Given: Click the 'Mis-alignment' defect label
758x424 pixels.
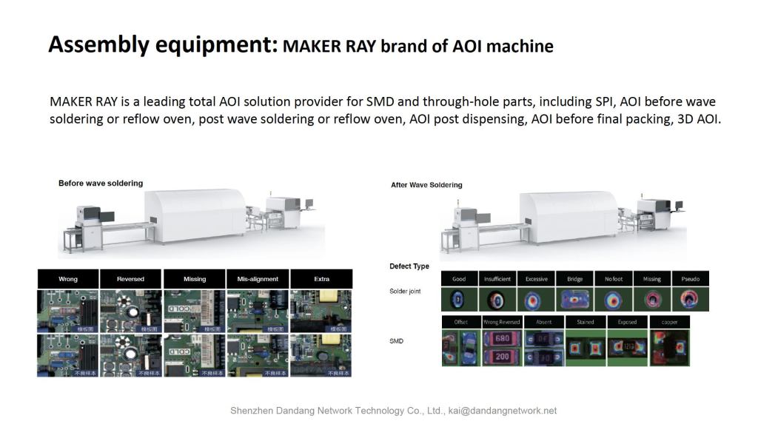Looking at the screenshot, I should tap(258, 279).
